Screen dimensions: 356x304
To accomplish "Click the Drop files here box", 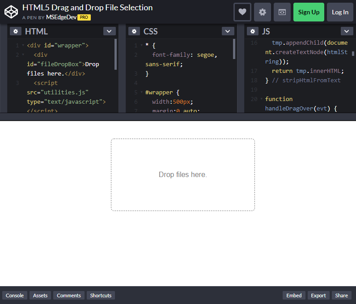I will point(183,175).
